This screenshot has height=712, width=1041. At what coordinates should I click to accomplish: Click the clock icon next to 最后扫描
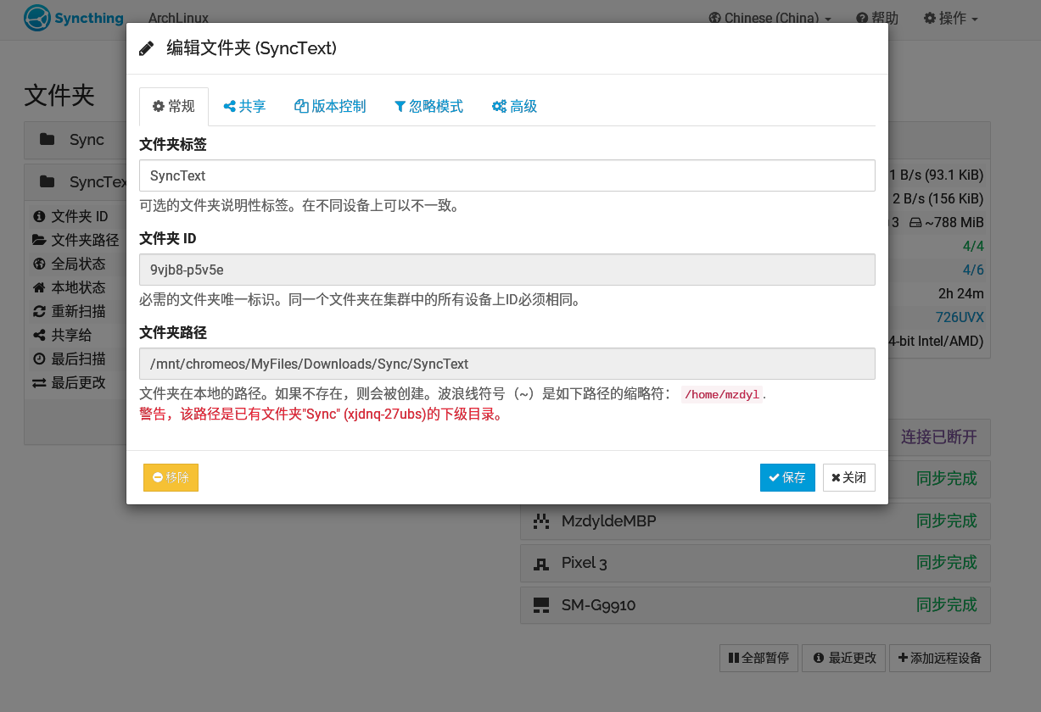38,359
